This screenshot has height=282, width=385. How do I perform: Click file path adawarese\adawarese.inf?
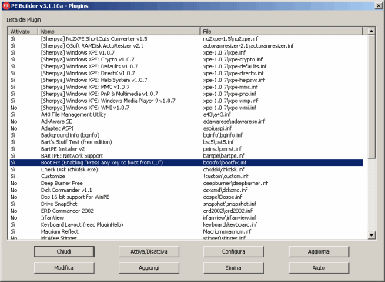234,121
